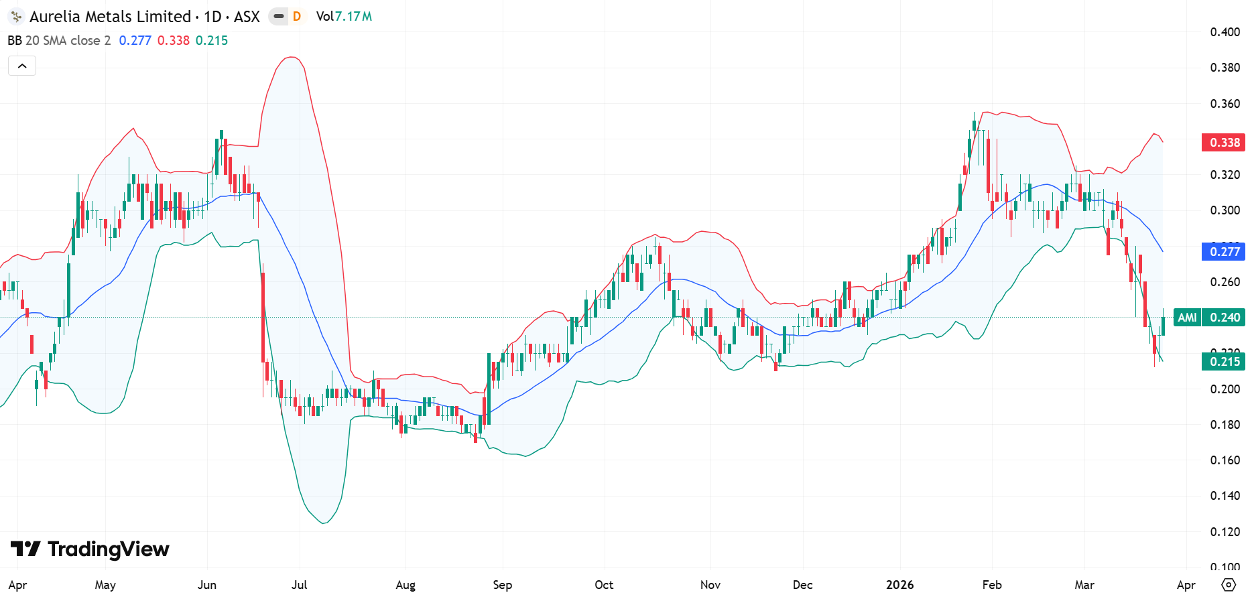Click the TradingView logo watermark

tap(90, 549)
